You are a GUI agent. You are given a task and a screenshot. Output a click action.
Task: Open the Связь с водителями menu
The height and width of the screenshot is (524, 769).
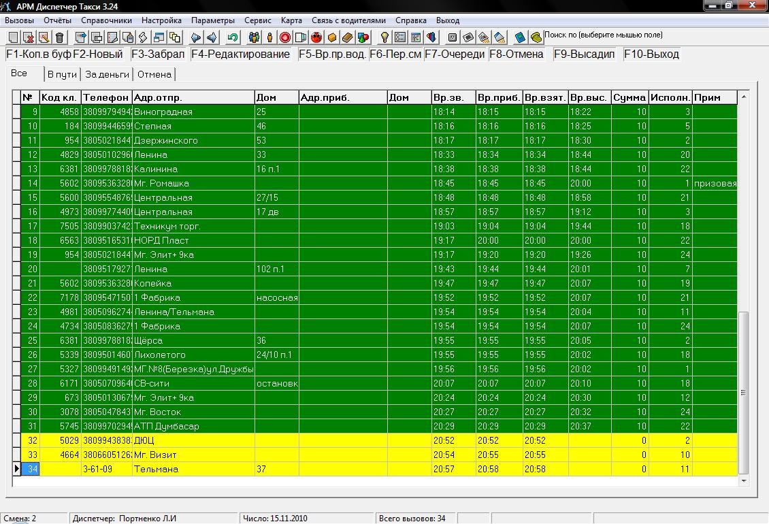348,20
